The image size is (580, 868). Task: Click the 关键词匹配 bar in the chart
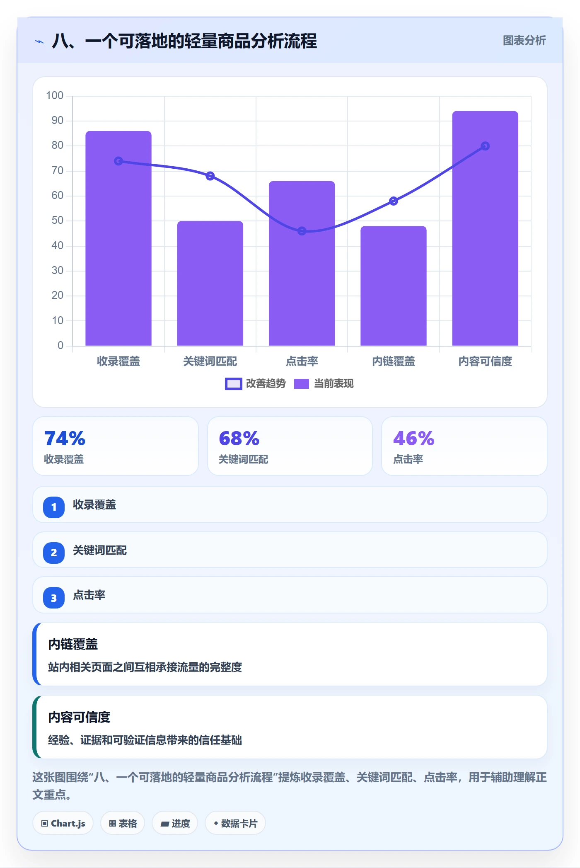coord(210,283)
